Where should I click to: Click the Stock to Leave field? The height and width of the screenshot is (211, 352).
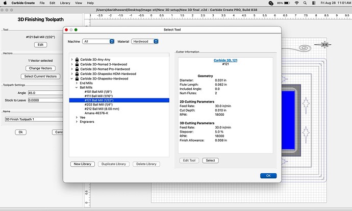point(45,100)
